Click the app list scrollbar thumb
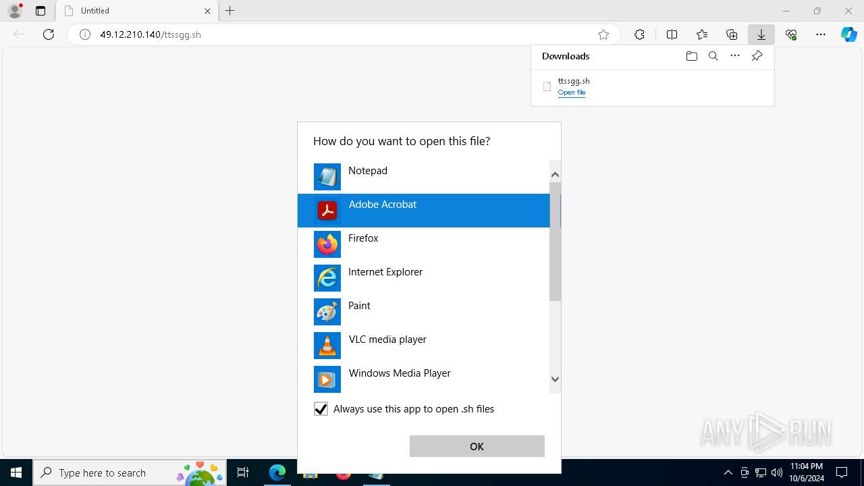The width and height of the screenshot is (864, 486). point(555,242)
